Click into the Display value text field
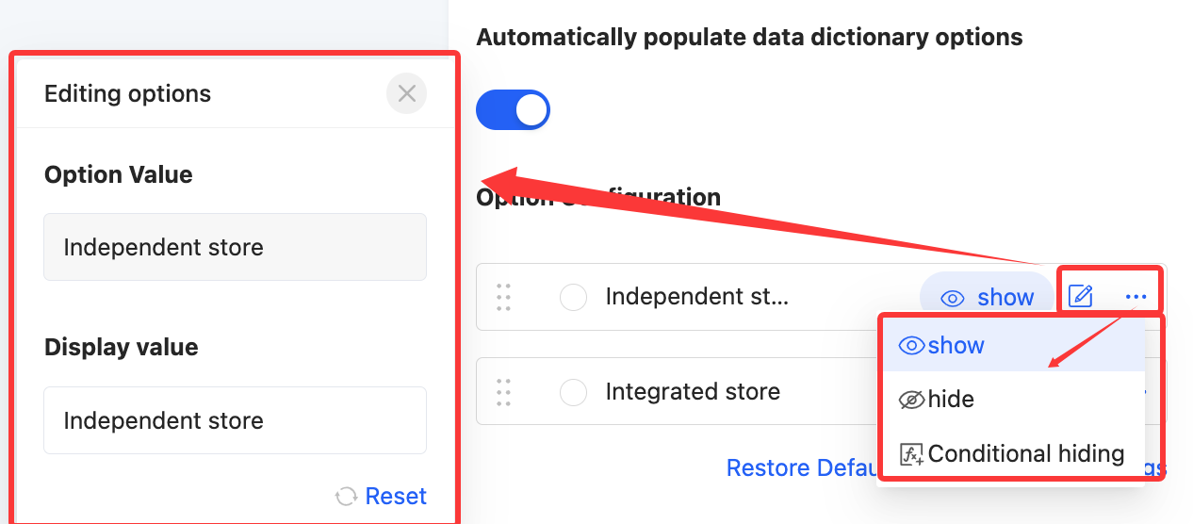 pos(235,420)
